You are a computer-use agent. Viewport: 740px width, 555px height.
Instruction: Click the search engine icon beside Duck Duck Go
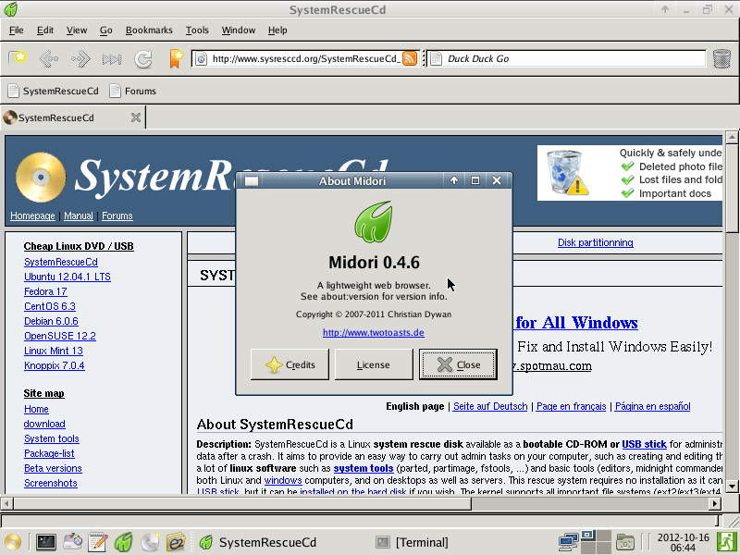(x=436, y=59)
